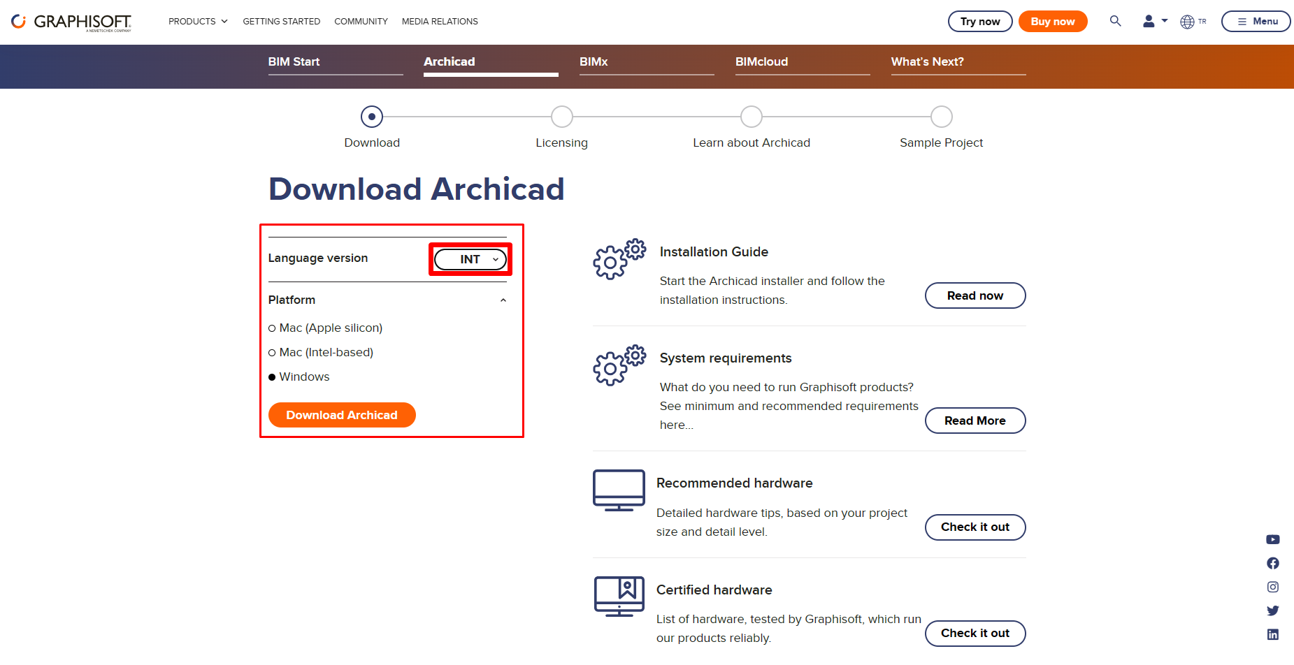Click the System requirements gears icon
1294x665 pixels.
(619, 365)
